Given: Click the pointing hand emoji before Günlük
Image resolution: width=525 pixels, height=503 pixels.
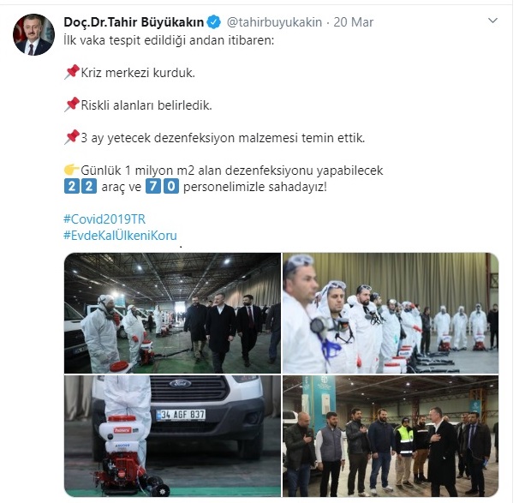Looking at the screenshot, I should [72, 170].
